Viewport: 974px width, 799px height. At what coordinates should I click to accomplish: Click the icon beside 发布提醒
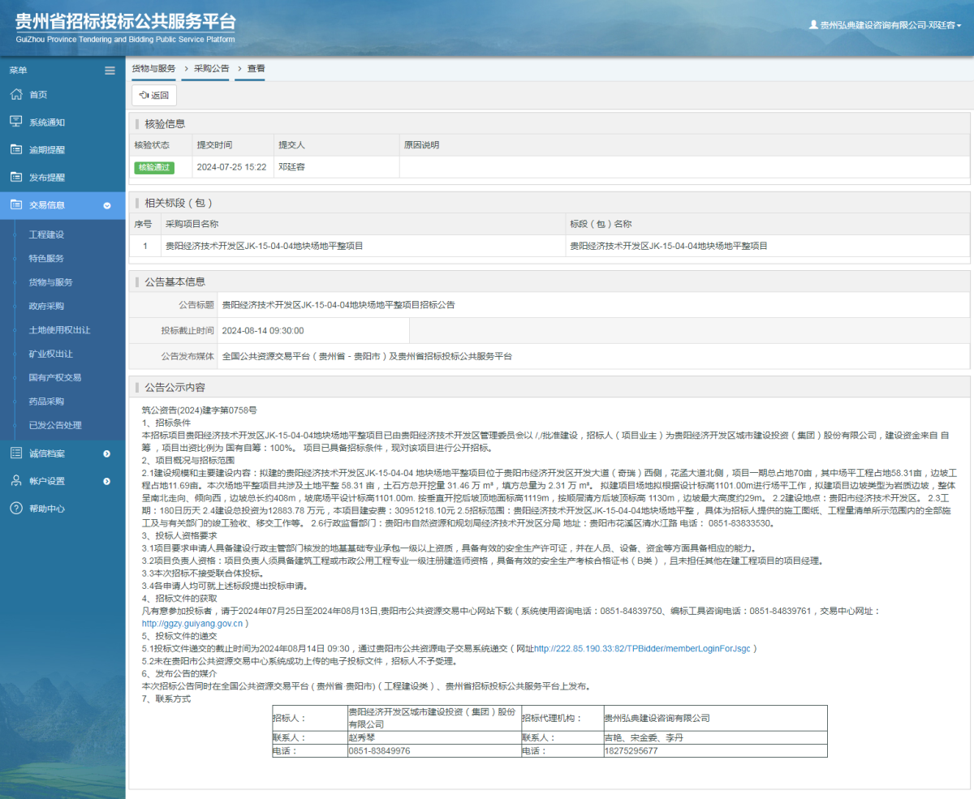pos(16,177)
